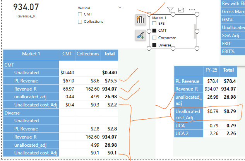Open the slicer More options menu
This screenshot has width=245, height=161.
192,10
